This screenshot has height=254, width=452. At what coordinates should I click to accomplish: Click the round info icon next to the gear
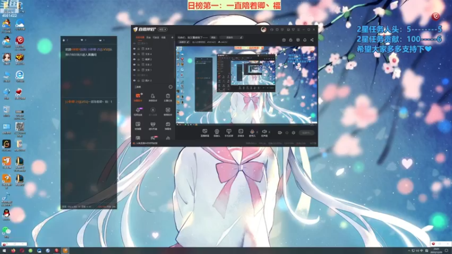(287, 133)
